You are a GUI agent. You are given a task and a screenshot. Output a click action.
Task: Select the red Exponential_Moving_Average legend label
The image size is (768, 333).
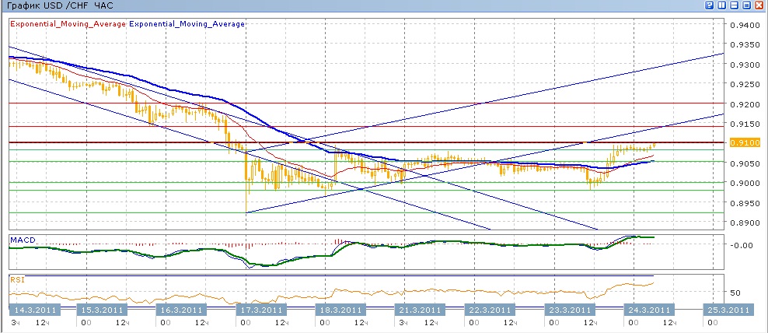(x=68, y=23)
